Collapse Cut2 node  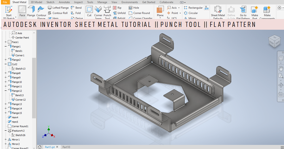[6, 64]
